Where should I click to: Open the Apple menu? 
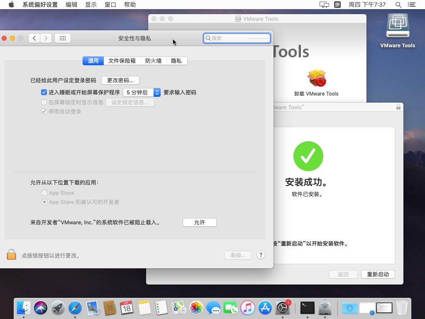tap(11, 5)
